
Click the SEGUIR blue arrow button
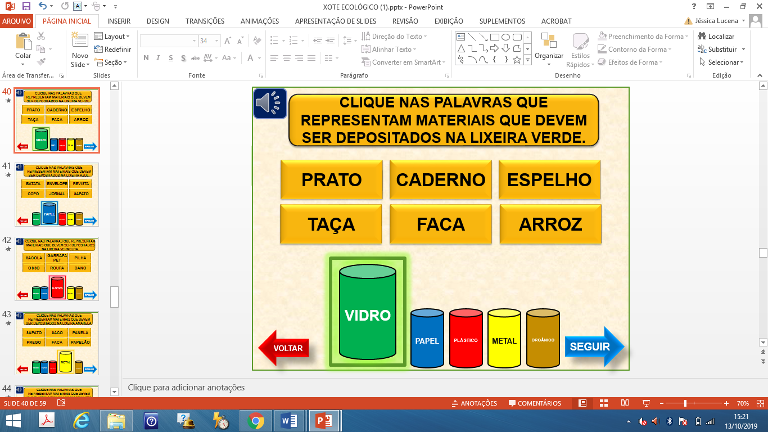(593, 346)
